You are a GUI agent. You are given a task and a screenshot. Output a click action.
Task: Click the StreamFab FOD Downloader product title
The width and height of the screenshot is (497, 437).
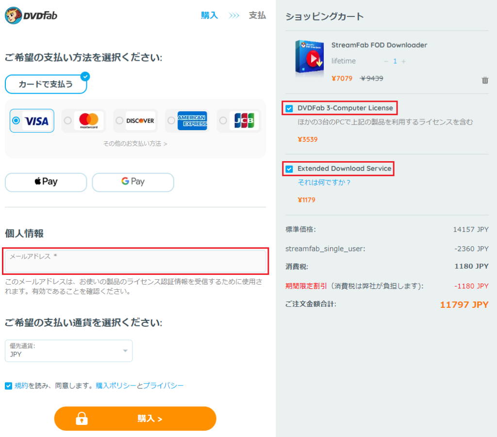379,45
